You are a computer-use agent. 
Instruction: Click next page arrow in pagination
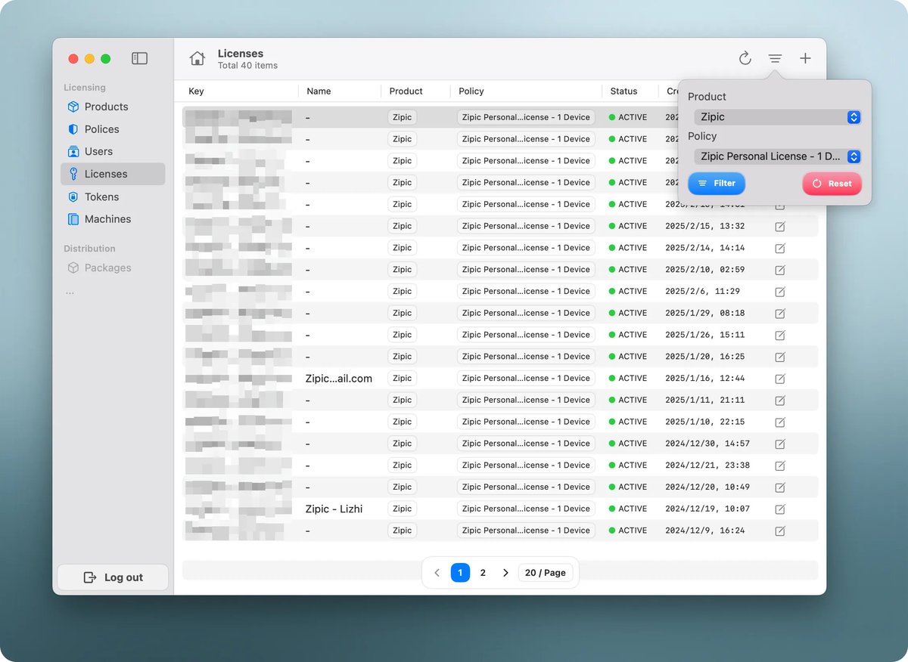click(505, 573)
